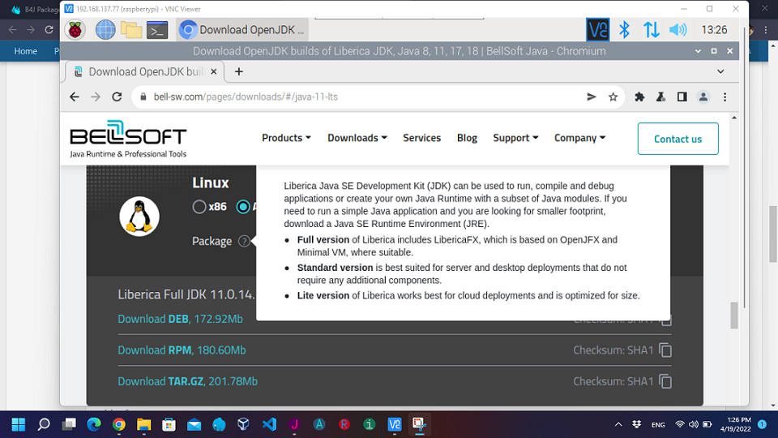
Task: Select the Download OpenJDK taskbar entry
Action: (x=242, y=30)
